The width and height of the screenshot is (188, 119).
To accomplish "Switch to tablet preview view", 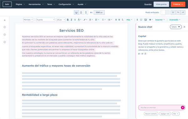I will [x=81, y=12].
